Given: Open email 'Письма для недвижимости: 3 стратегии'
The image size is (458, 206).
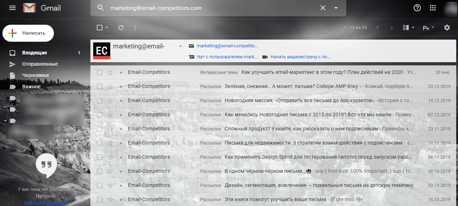Looking at the screenshot, I should coord(274,143).
